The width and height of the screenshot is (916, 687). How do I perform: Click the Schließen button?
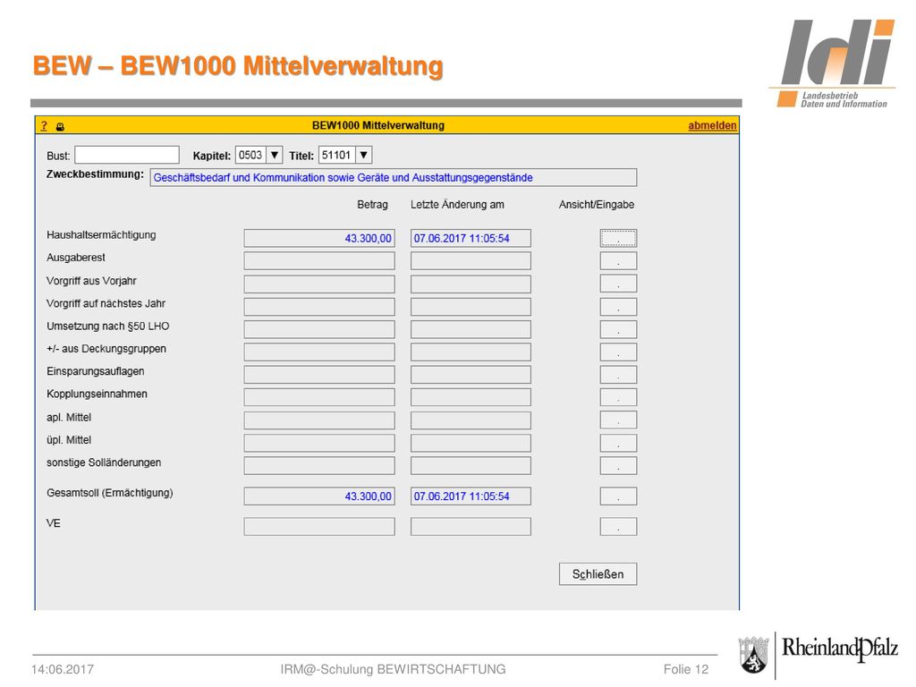point(598,574)
